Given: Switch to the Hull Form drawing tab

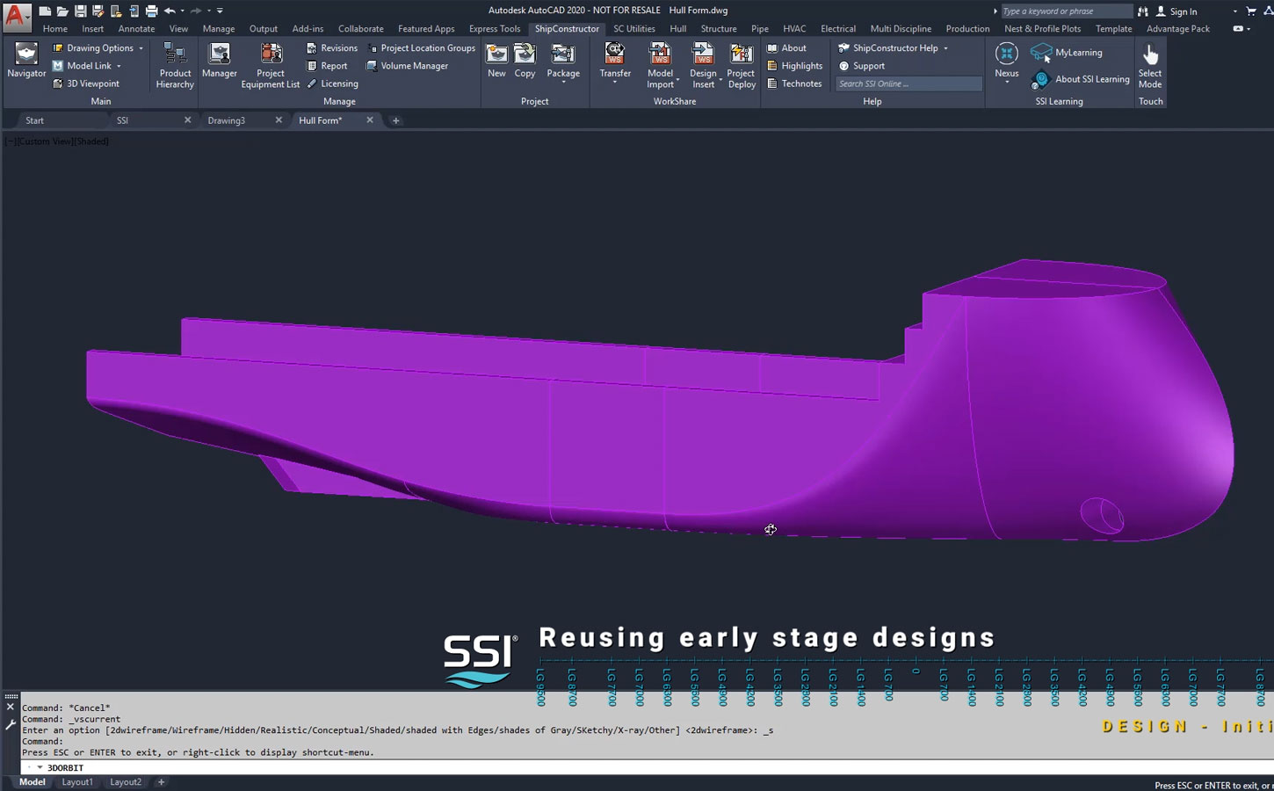Looking at the screenshot, I should 320,120.
